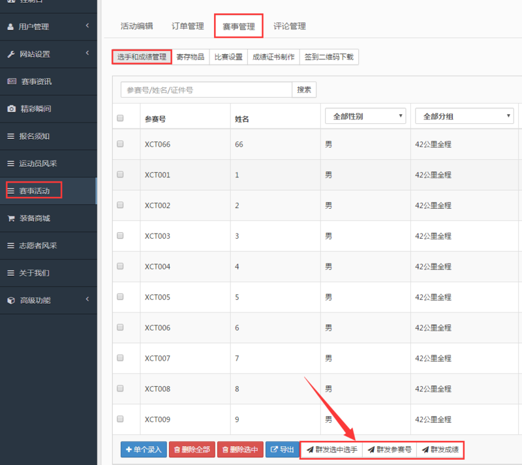The height and width of the screenshot is (465, 522).
Task: Click the shopping cart icon beside 装备商城
Action: 10,218
